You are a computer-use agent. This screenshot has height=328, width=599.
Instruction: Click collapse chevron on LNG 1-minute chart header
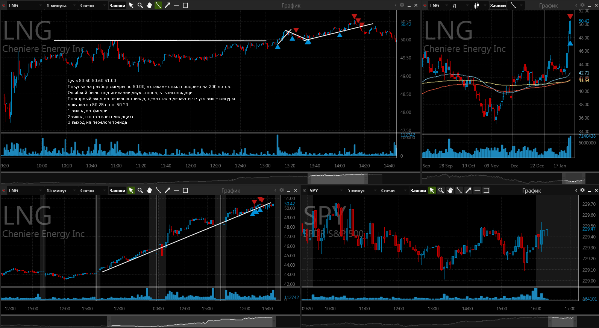point(396,5)
